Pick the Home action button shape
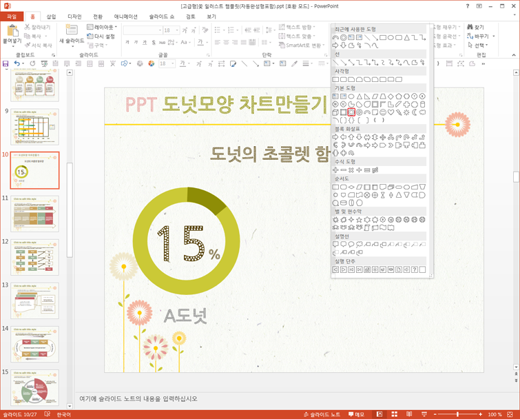Viewport: 520px width, 419px height. pos(367,269)
